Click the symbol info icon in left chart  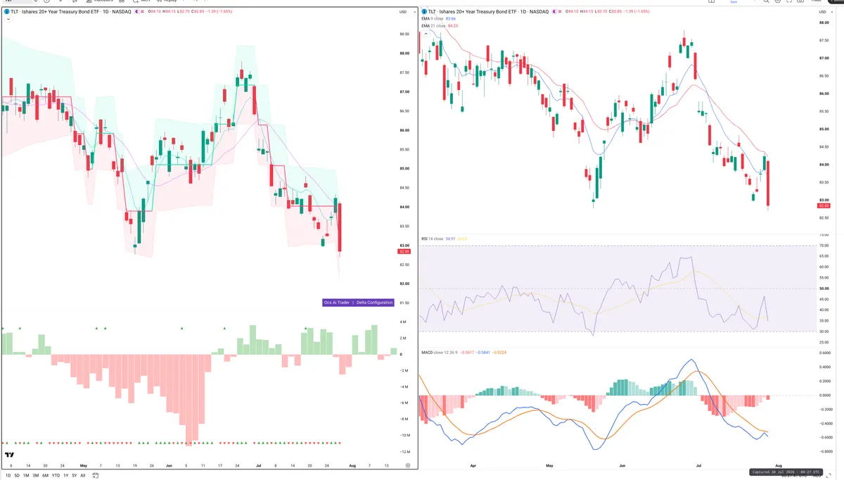(6, 12)
